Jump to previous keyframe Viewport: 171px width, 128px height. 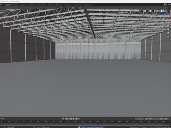tap(68, 119)
